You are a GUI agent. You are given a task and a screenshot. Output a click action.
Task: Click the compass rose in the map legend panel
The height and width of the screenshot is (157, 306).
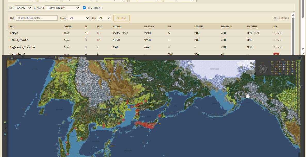coord(262,69)
